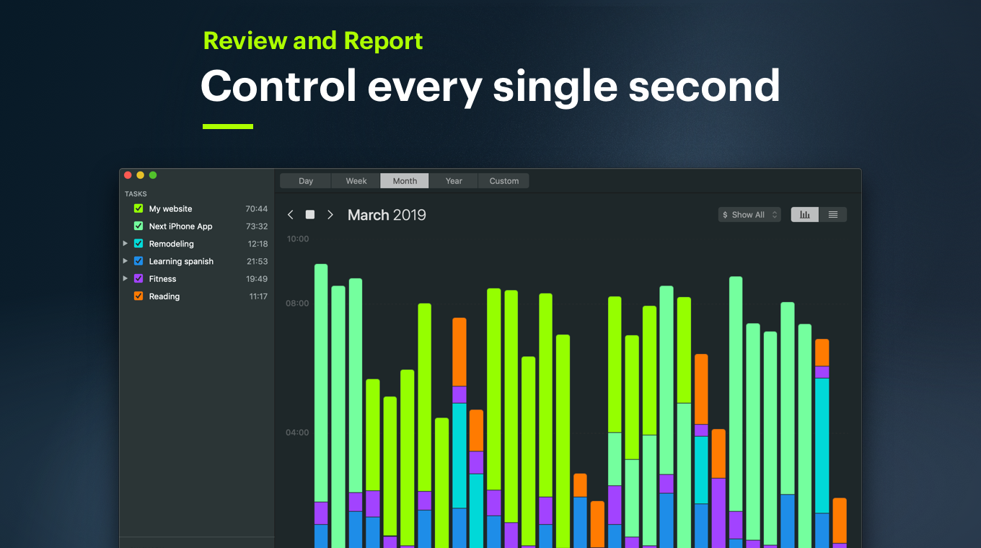
Task: Switch to the Year tab
Action: 454,181
